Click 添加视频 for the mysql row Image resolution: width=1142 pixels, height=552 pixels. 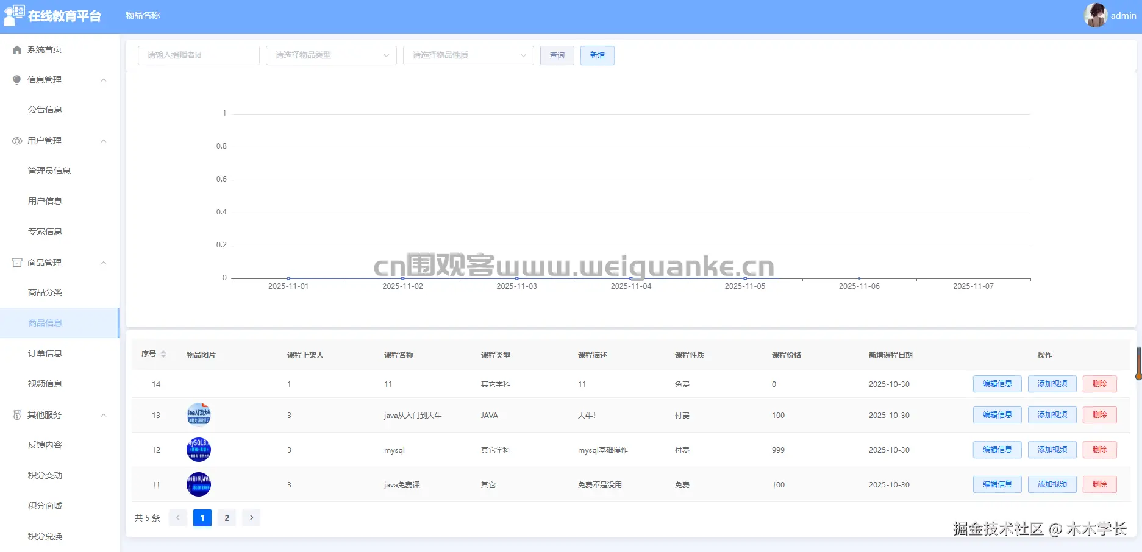(1052, 450)
